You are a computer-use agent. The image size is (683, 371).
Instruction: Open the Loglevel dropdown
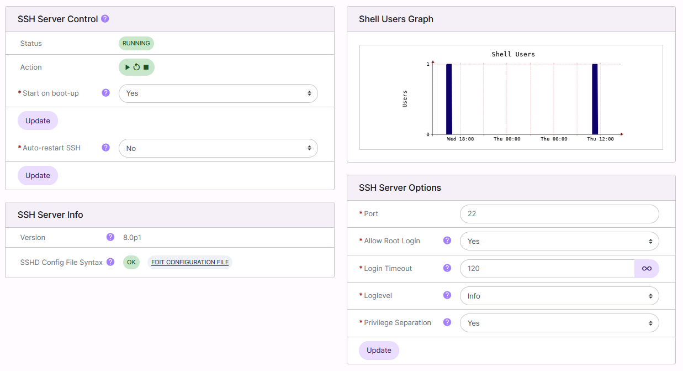pyautogui.click(x=559, y=295)
